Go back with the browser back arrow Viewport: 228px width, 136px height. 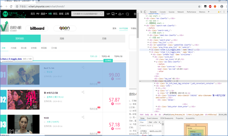[x=1, y=6]
